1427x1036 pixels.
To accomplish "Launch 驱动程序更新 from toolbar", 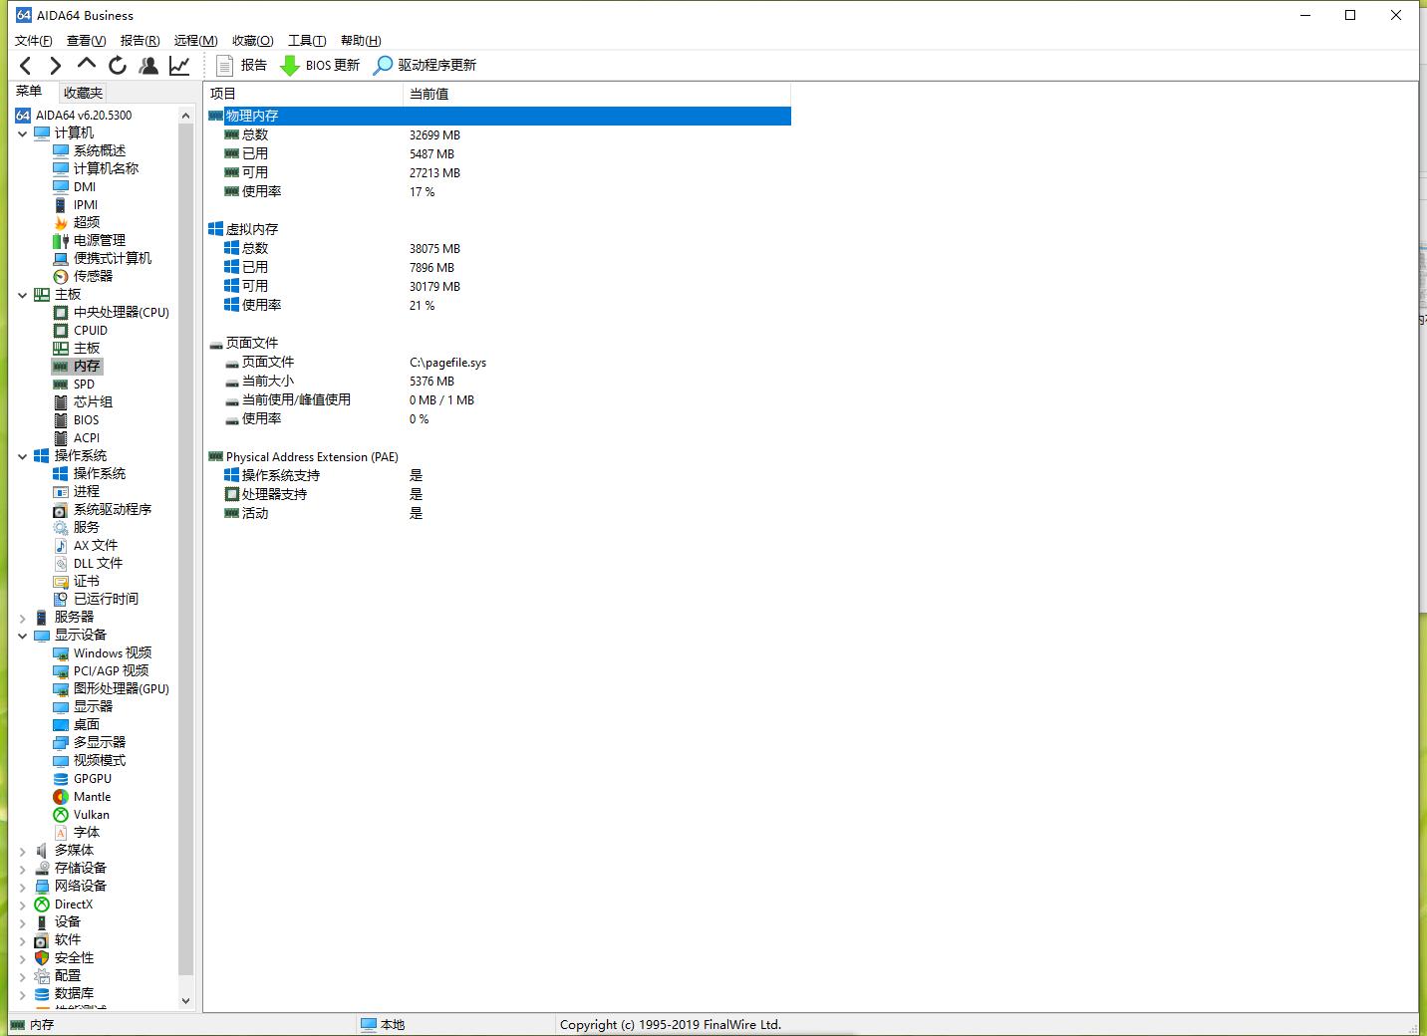I will tap(425, 66).
